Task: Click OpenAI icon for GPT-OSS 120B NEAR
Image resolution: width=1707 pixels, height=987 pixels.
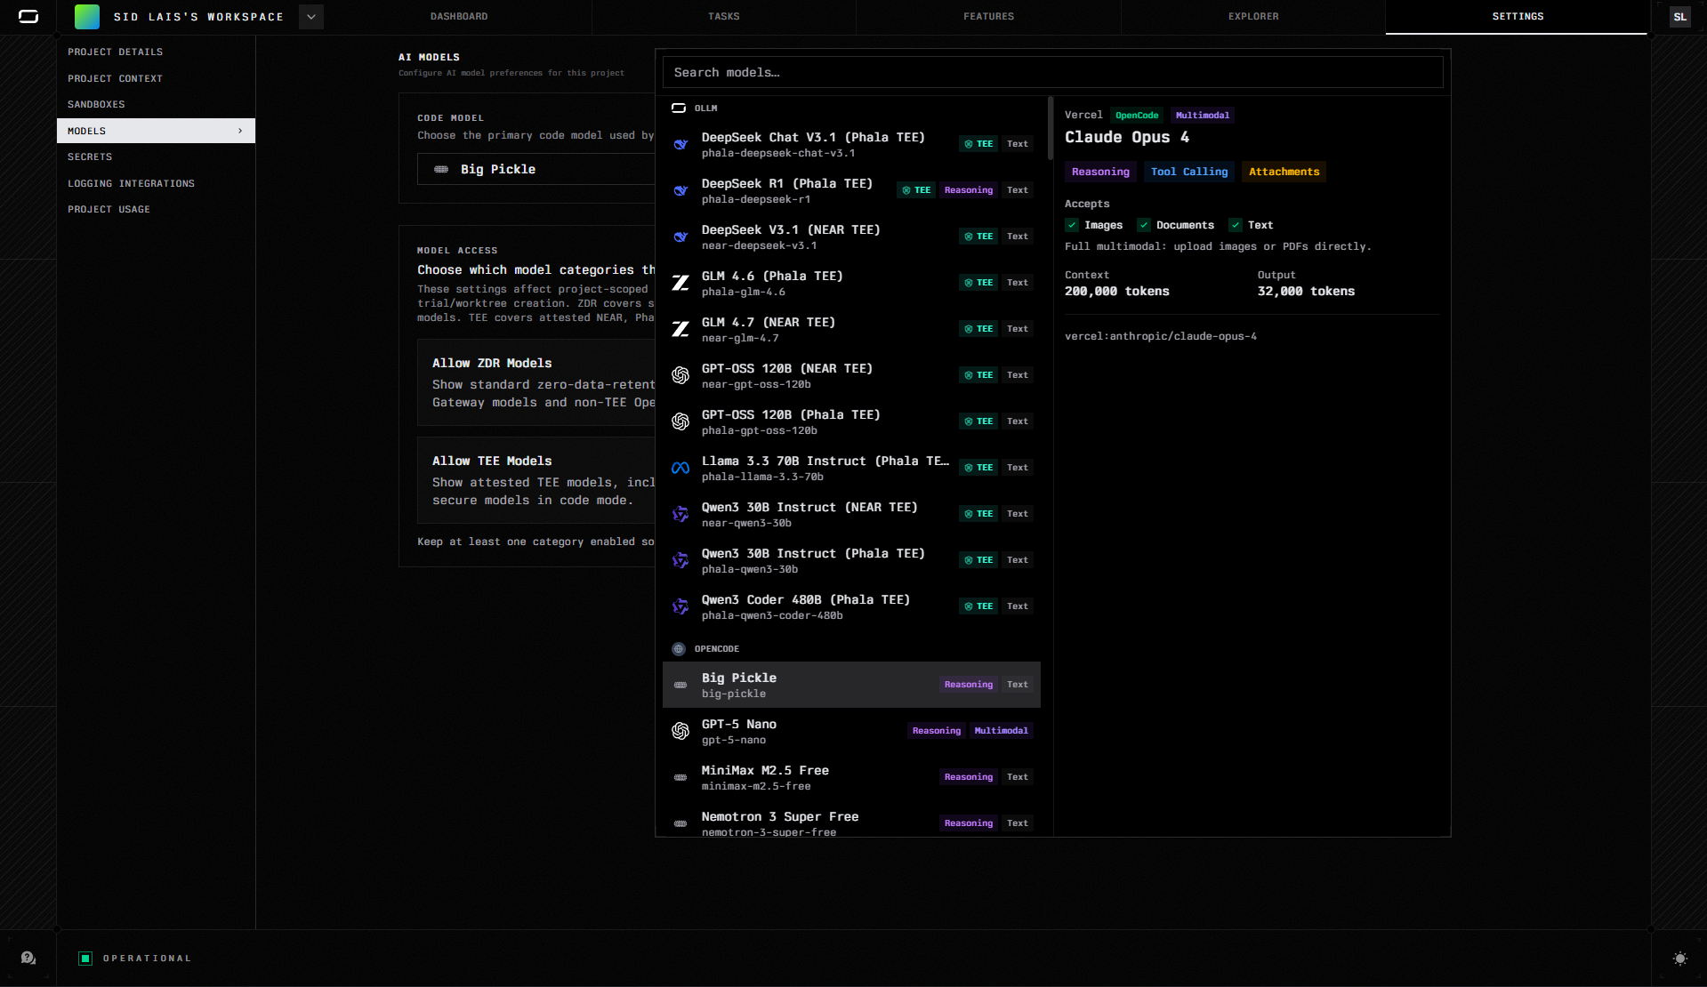Action: click(680, 375)
